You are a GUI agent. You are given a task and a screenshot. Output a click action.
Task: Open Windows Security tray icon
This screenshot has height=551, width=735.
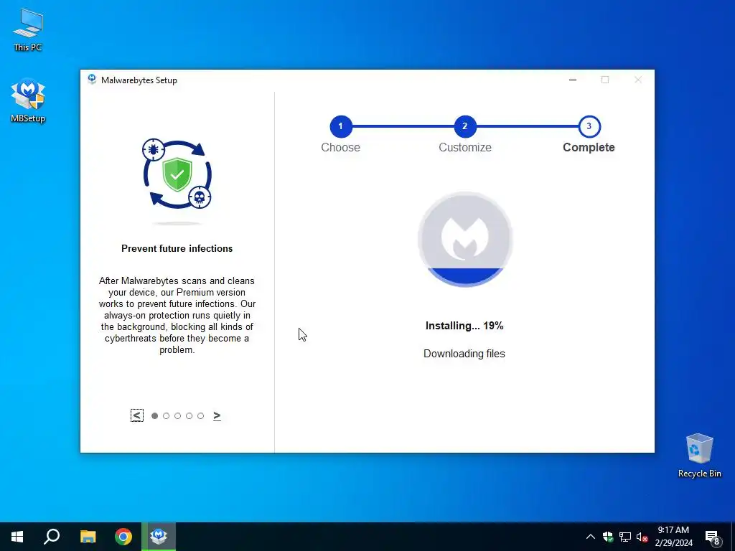coord(608,537)
